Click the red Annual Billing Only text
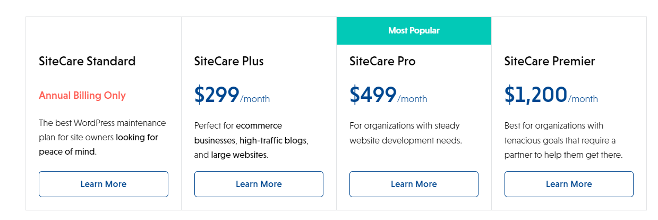The width and height of the screenshot is (658, 220). 82,96
